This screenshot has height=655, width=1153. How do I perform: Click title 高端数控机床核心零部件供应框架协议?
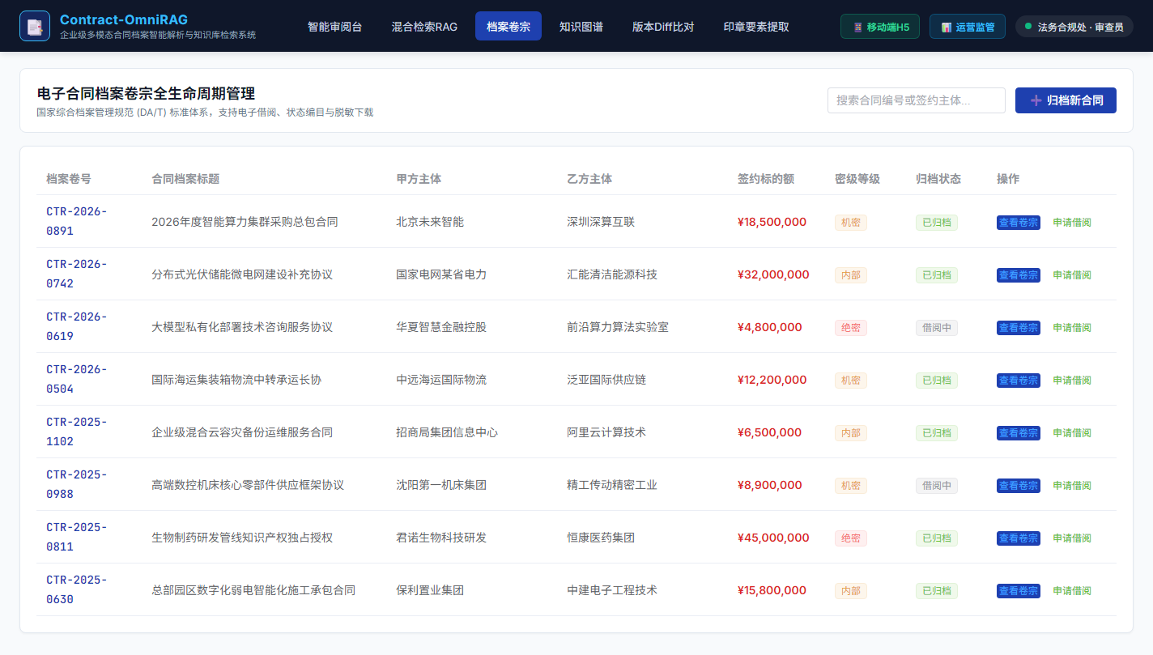(248, 485)
